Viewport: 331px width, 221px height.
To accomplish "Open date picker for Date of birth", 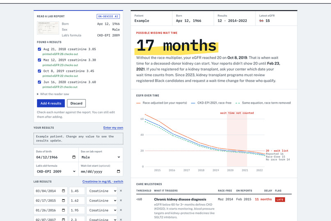I will 74,157.
